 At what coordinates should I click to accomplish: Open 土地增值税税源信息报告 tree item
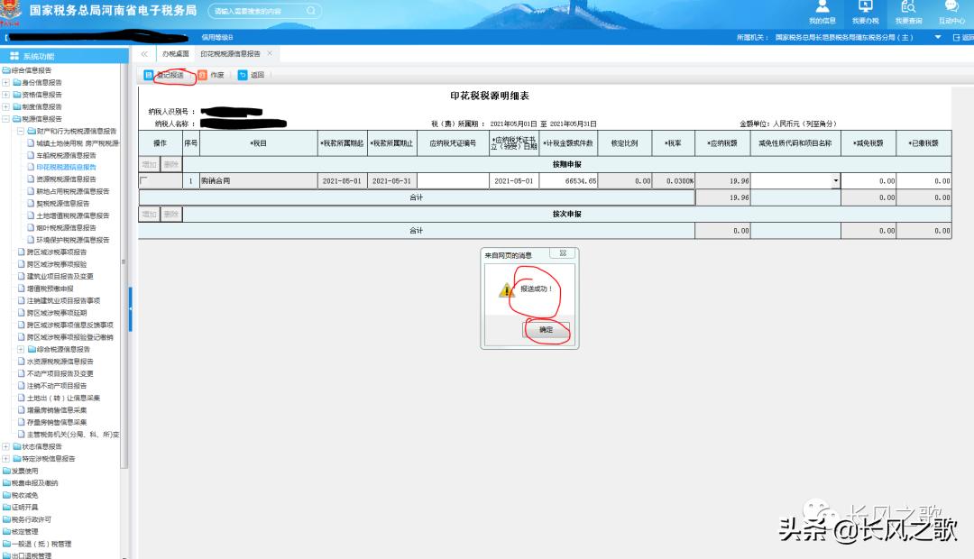click(x=73, y=215)
